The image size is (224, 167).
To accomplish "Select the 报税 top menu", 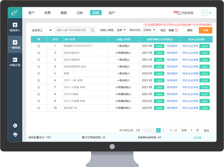I will pyautogui.click(x=96, y=13).
